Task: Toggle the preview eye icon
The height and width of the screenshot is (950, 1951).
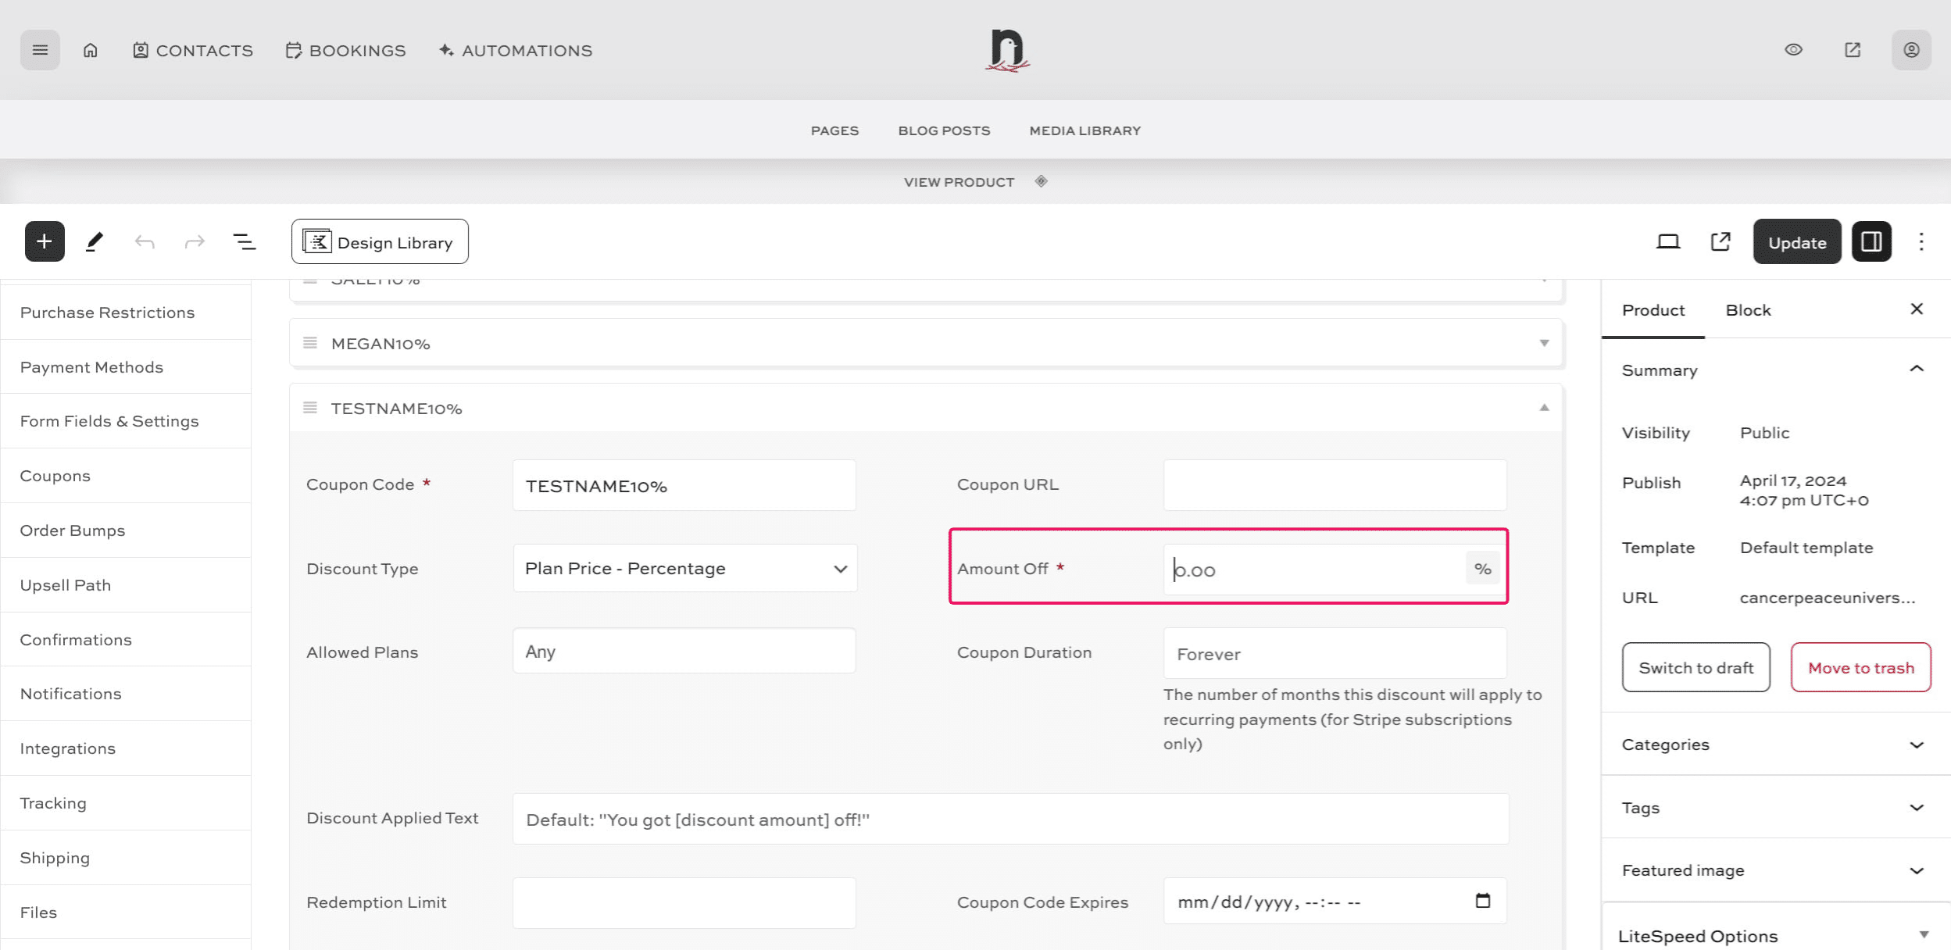Action: 1793,50
